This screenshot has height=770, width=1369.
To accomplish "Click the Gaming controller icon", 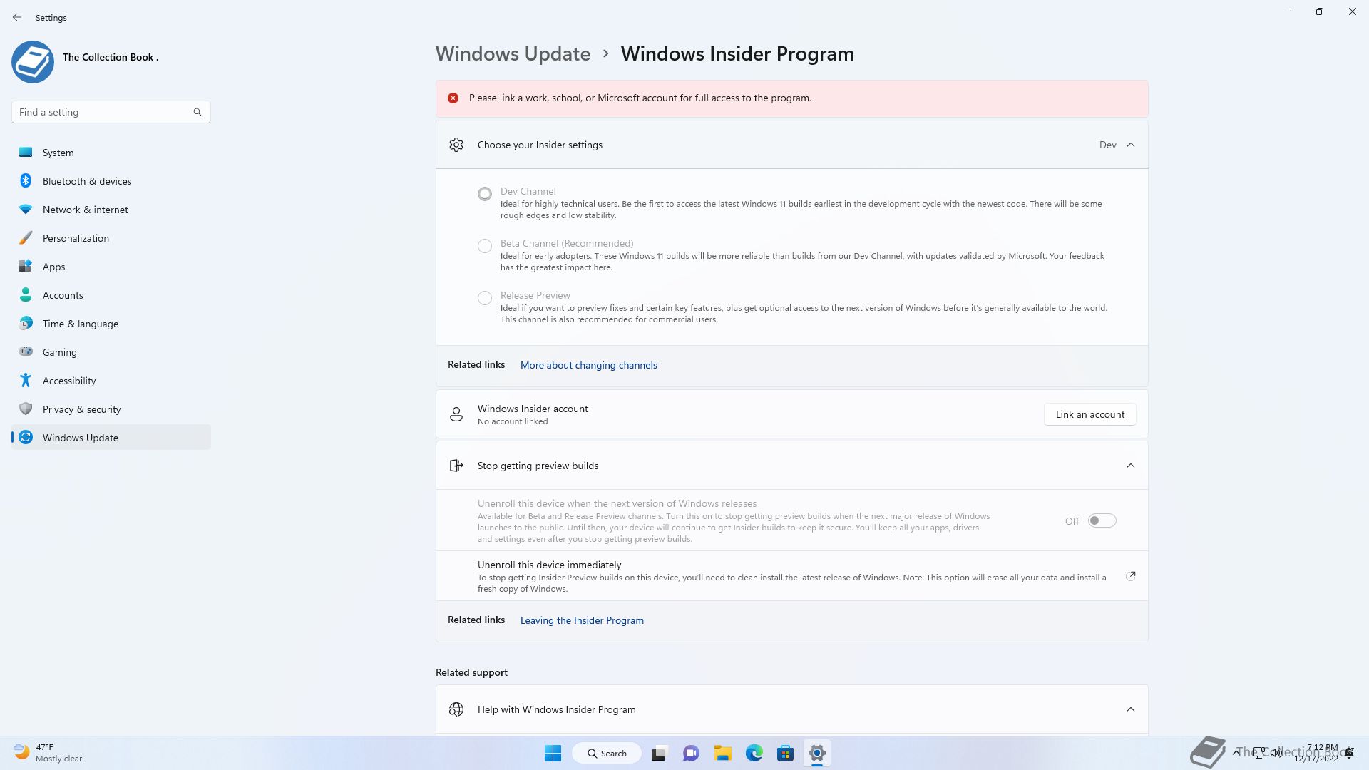I will click(x=26, y=351).
